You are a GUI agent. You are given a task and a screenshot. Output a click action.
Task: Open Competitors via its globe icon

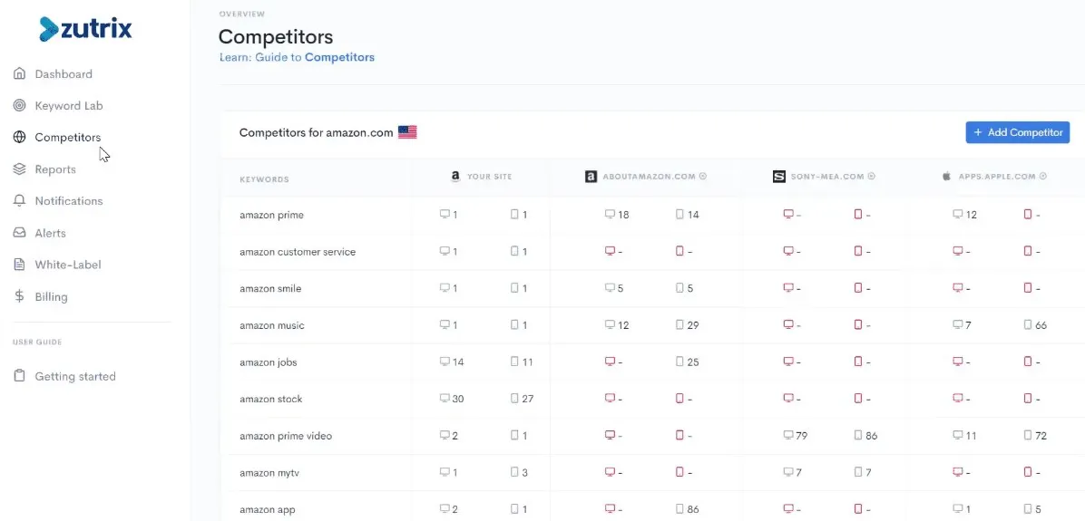19,138
